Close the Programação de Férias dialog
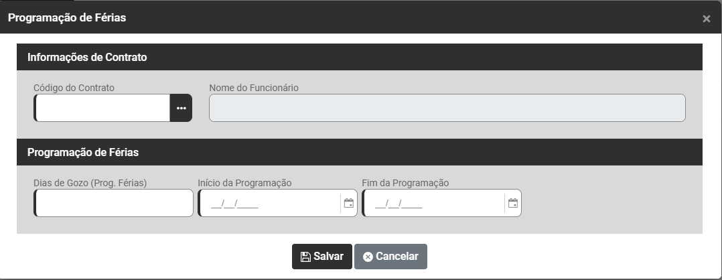Screen dimensions: 722x280 (706, 19)
